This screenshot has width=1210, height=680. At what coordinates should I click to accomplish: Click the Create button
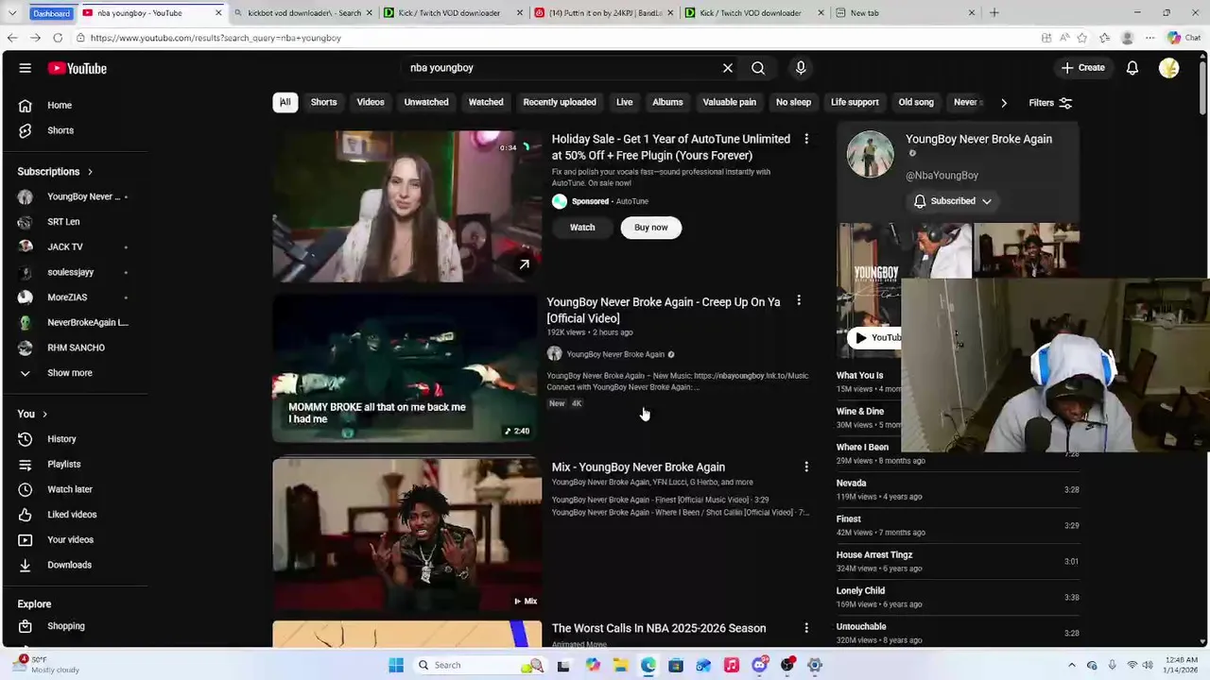[1082, 68]
